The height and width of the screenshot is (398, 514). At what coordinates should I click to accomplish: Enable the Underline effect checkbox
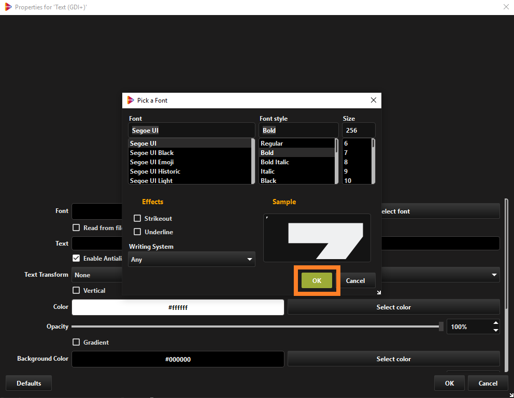[x=137, y=232]
